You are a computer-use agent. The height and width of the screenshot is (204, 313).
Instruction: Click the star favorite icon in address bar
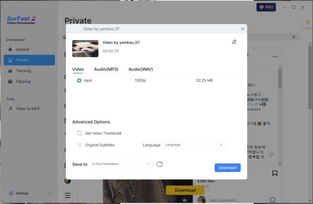pos(294,37)
